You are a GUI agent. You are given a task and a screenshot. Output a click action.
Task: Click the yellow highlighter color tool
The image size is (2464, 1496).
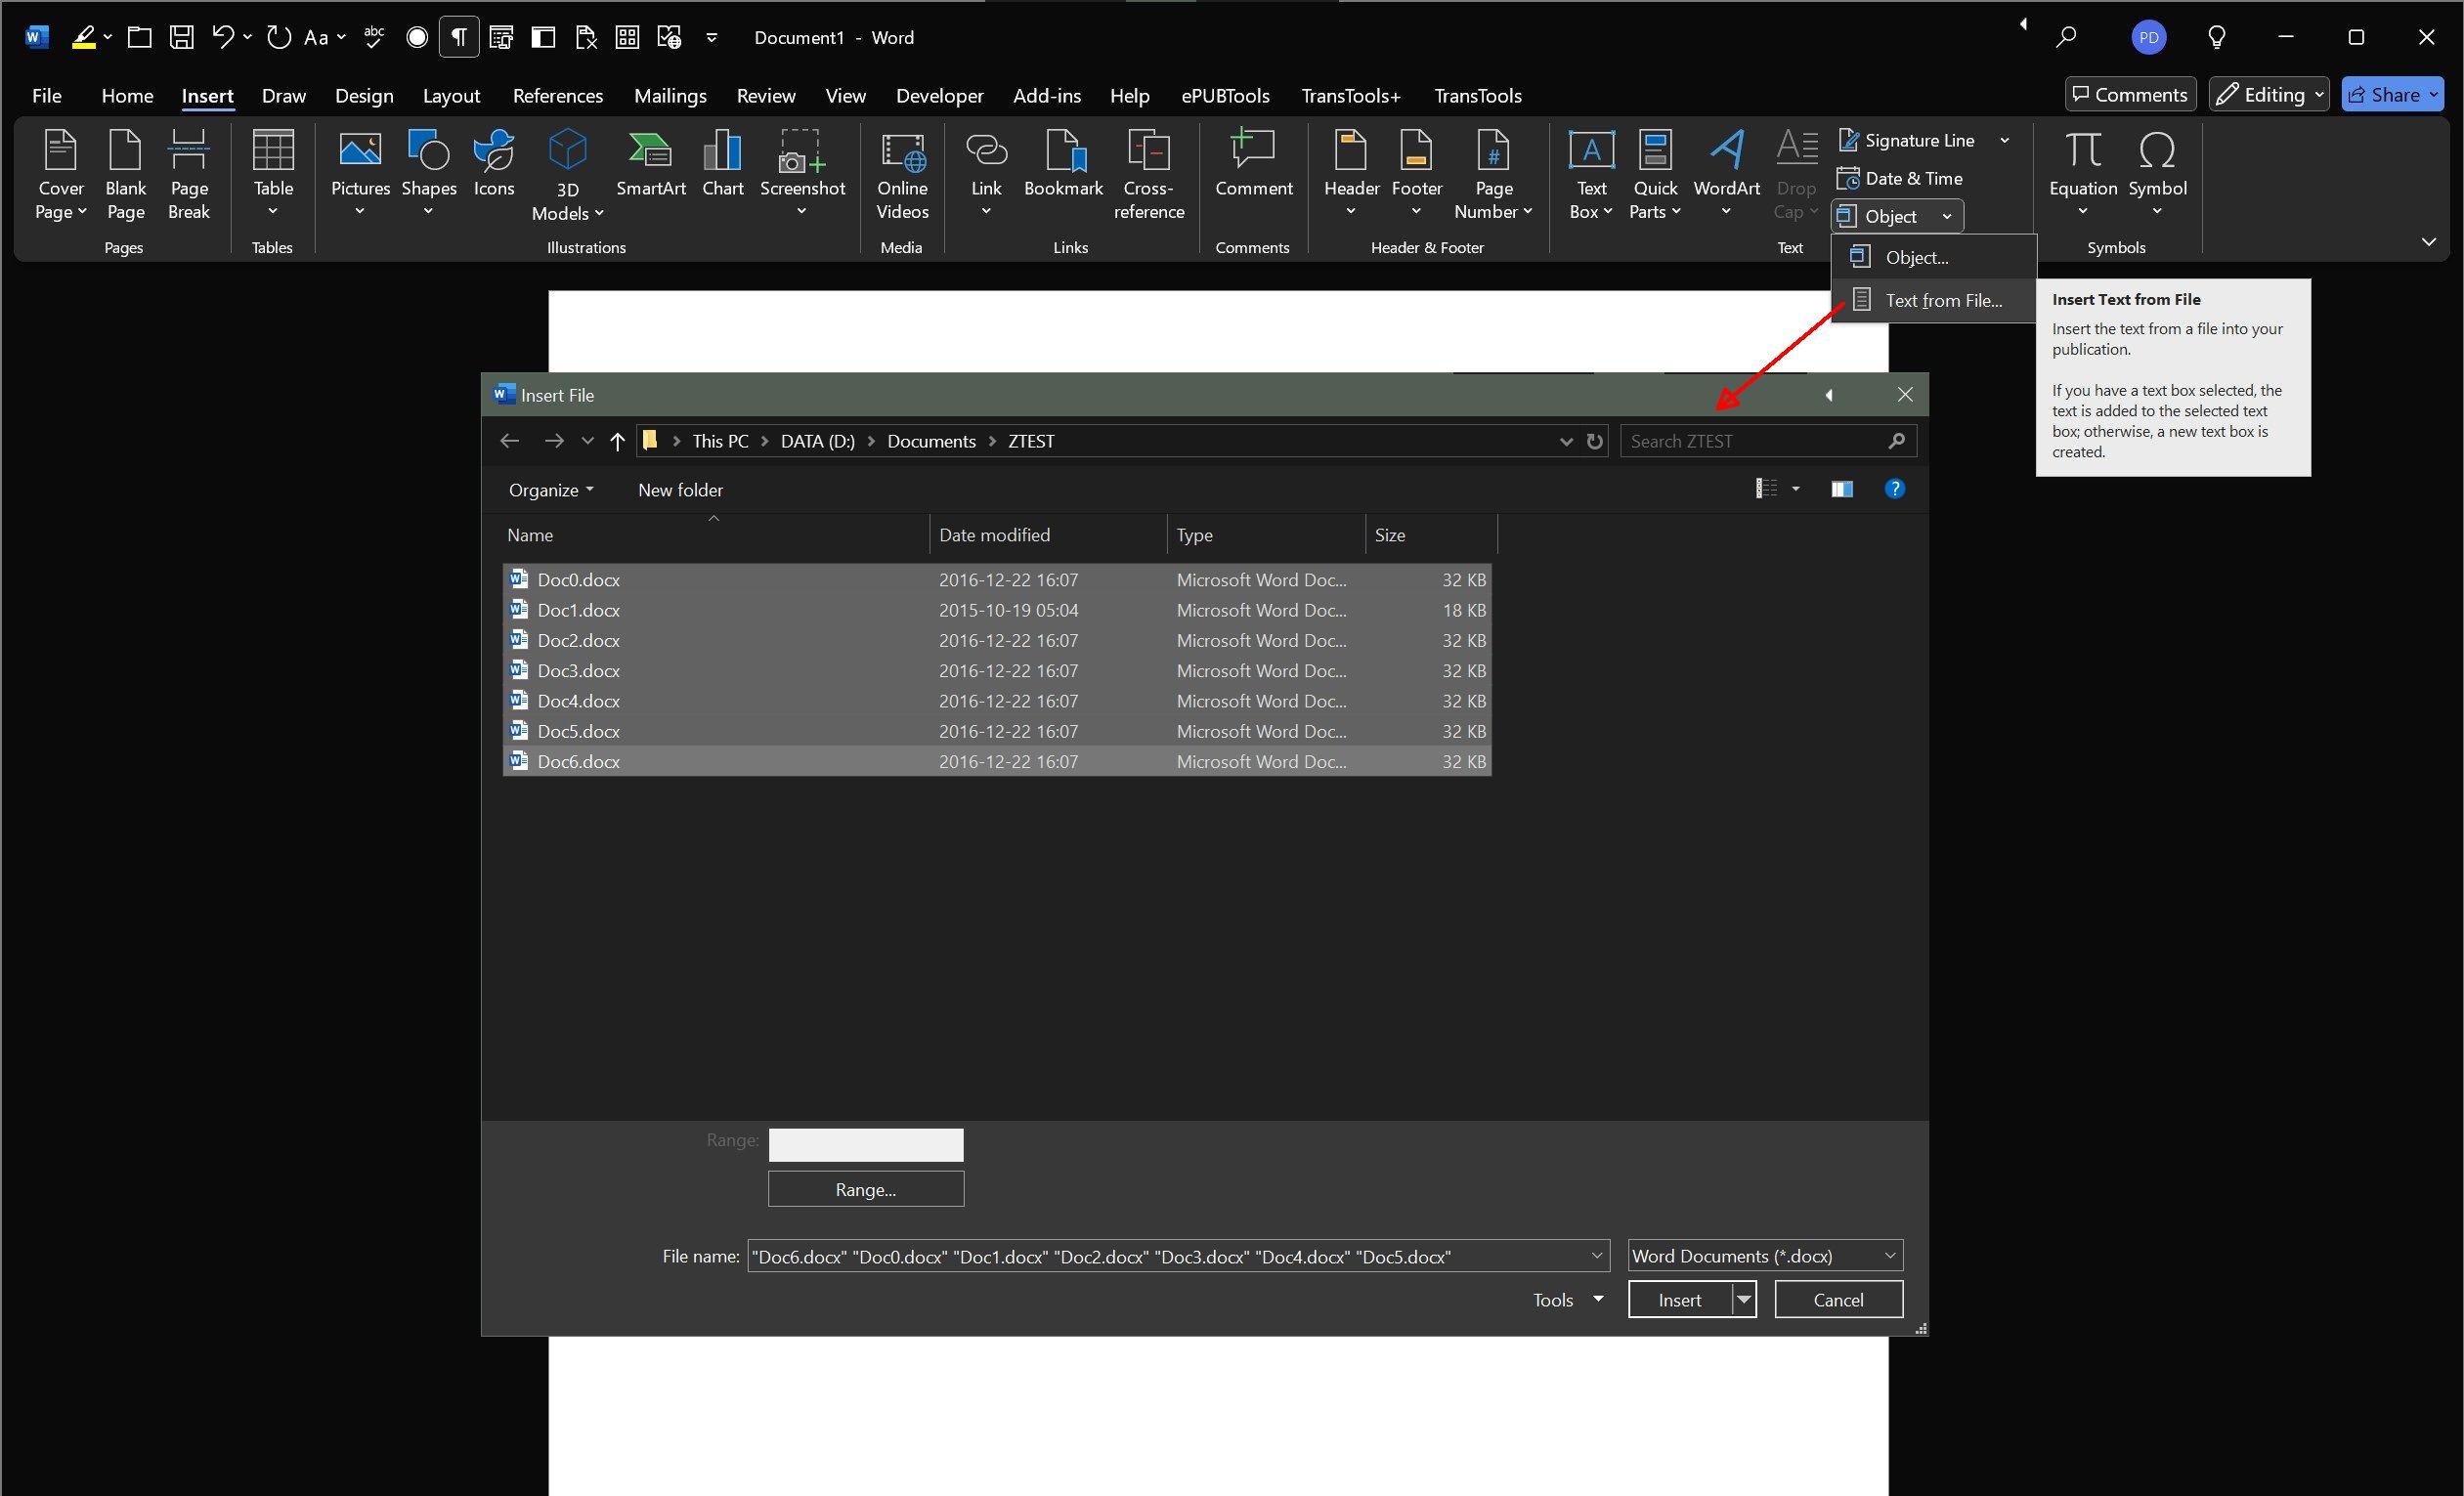(x=84, y=38)
